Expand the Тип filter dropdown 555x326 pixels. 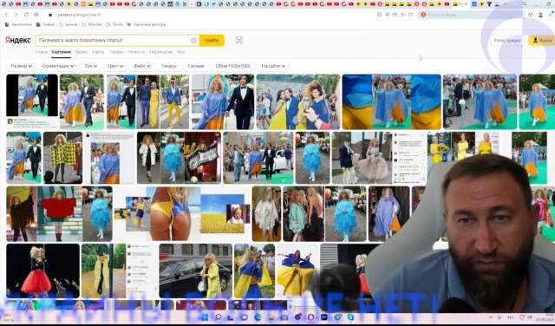point(90,66)
